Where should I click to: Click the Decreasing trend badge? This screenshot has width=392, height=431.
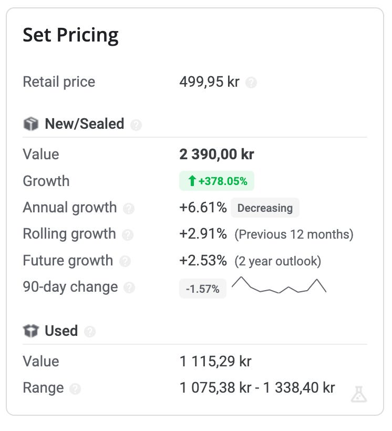[265, 208]
